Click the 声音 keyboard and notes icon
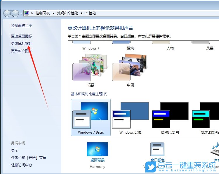 (215, 149)
